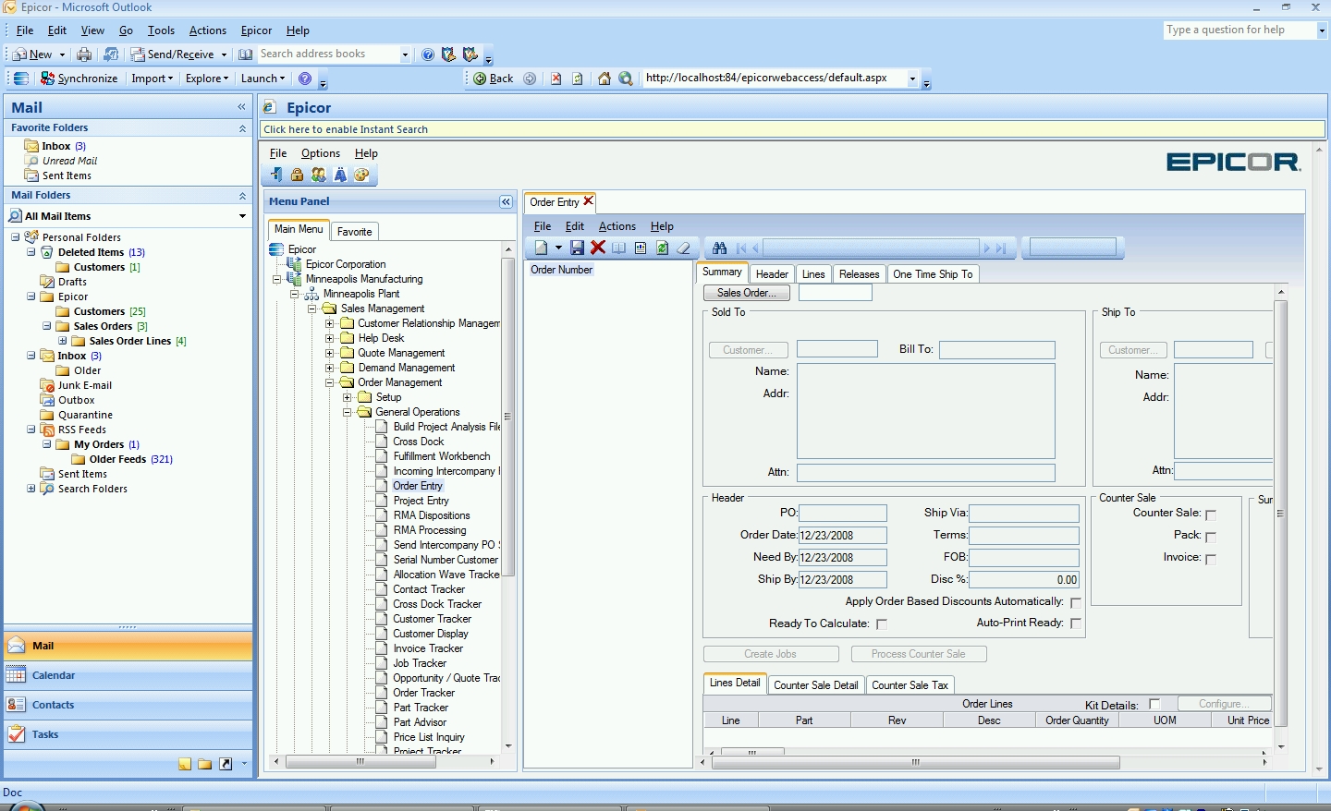The image size is (1331, 811).
Task: Save the order with floppy disk icon
Action: 577,248
